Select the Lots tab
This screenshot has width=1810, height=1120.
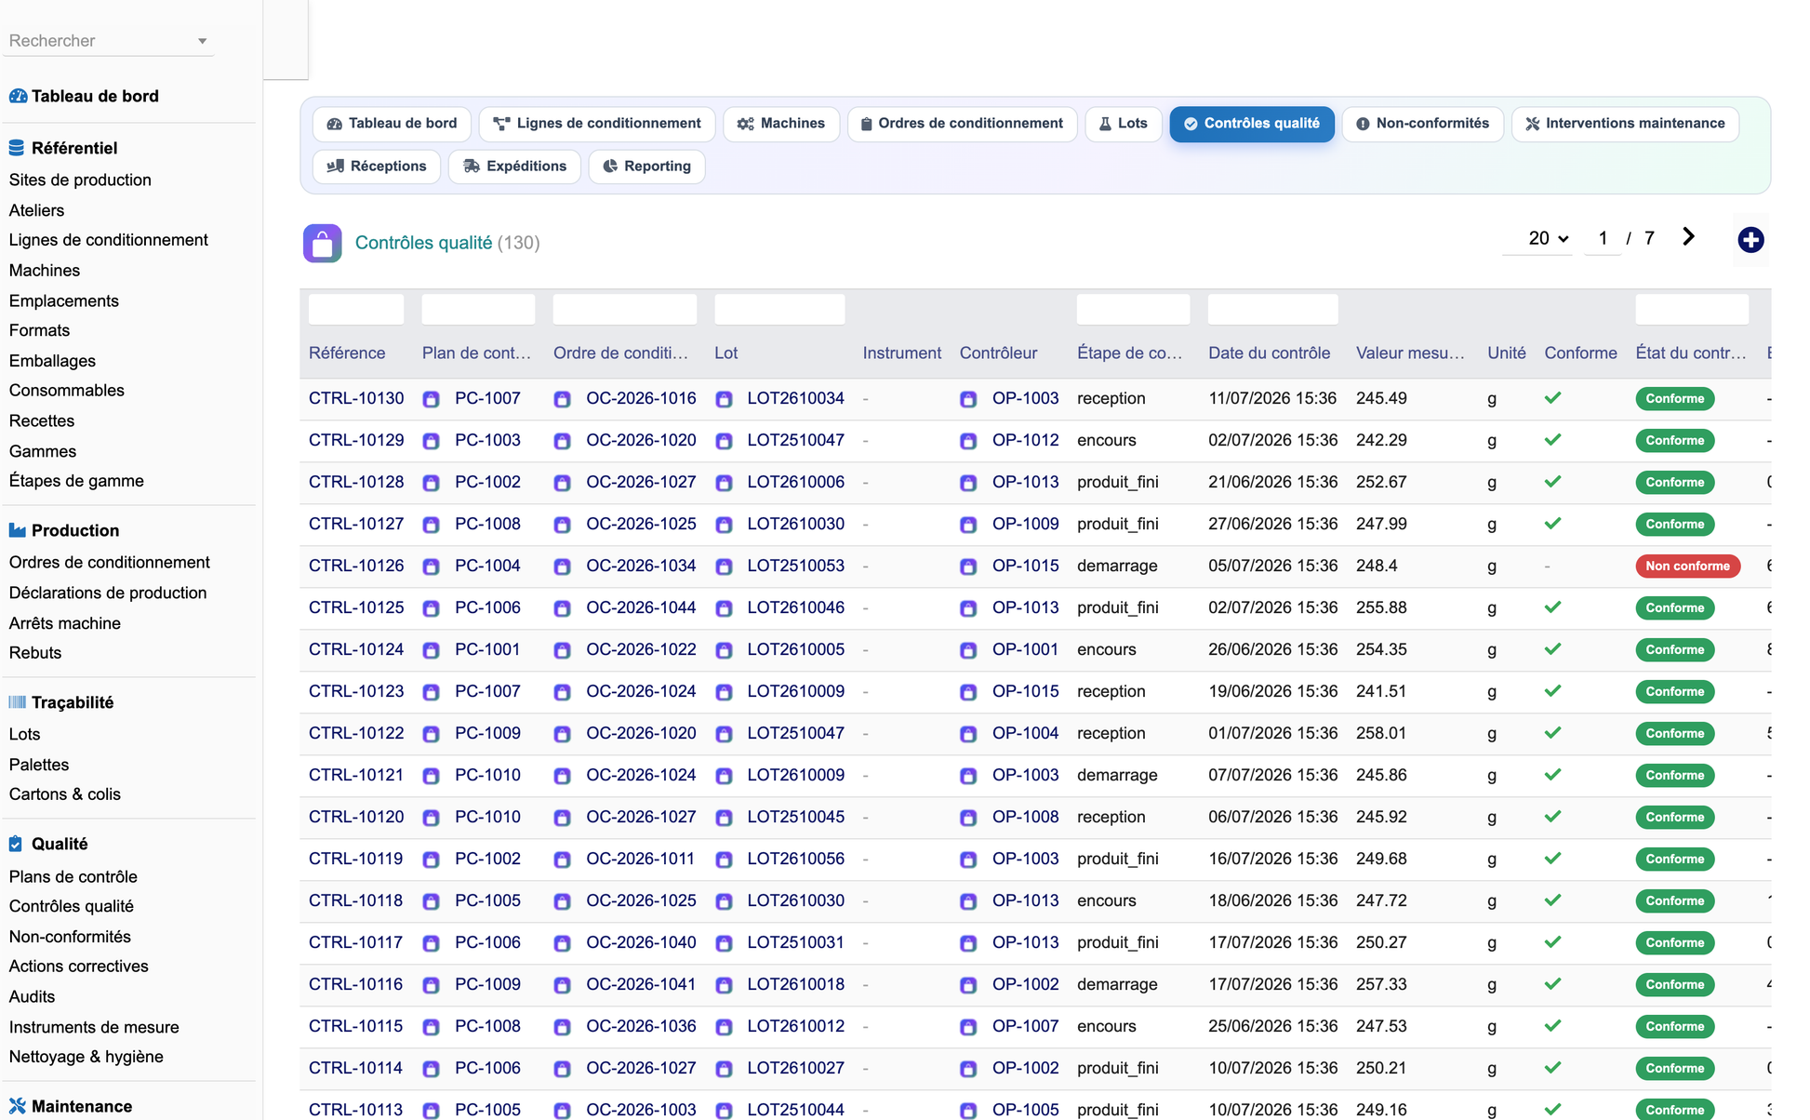click(x=1124, y=124)
